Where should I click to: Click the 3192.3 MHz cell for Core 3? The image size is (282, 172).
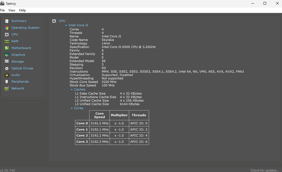tap(100, 142)
